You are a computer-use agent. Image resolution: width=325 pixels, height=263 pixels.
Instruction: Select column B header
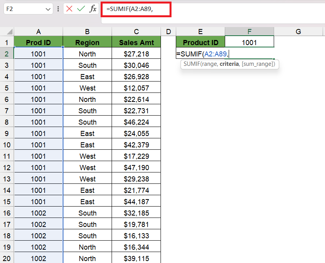(x=87, y=31)
